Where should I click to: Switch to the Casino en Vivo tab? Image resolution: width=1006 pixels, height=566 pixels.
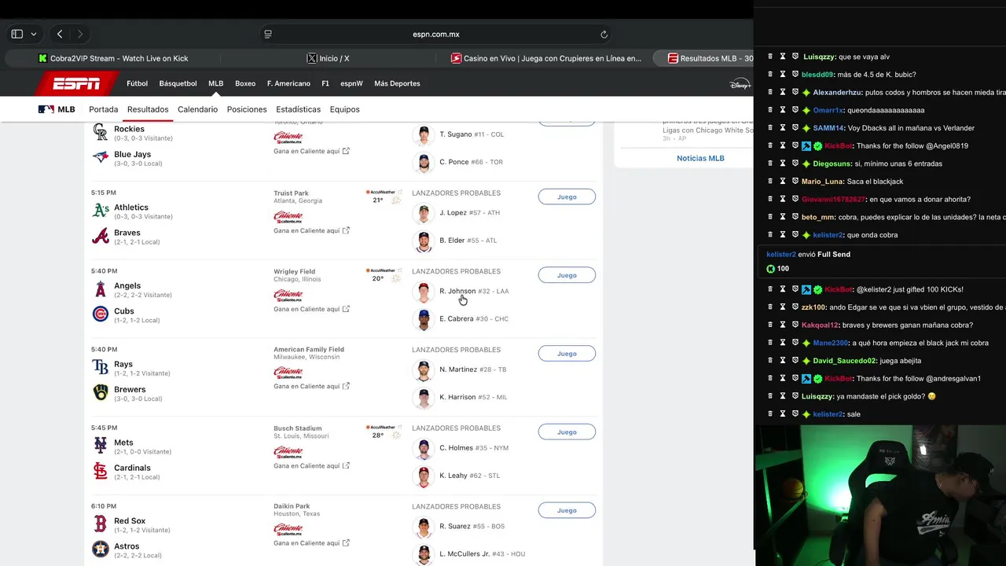(546, 58)
